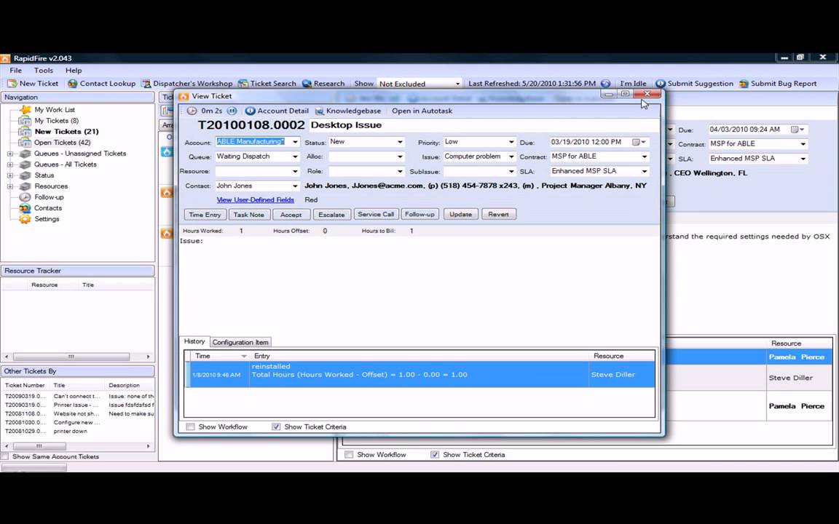This screenshot has height=524, width=839.
Task: Open the Help menu
Action: [x=74, y=71]
